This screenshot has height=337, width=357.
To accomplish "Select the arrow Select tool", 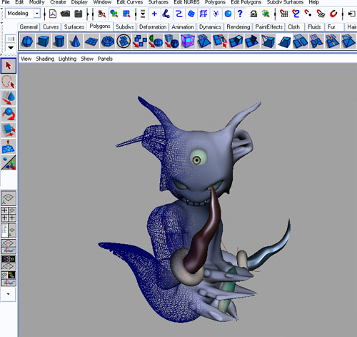I will (9, 66).
